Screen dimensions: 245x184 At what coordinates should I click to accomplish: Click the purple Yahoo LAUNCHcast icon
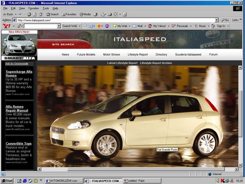click(x=107, y=26)
